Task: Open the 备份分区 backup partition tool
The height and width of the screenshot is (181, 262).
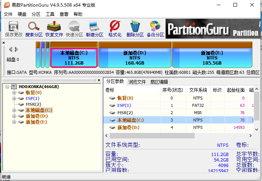Action: (155, 29)
